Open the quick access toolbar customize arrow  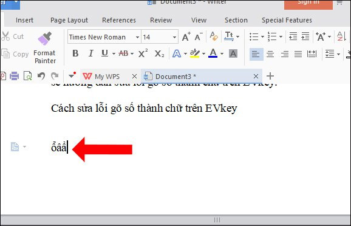[72, 76]
